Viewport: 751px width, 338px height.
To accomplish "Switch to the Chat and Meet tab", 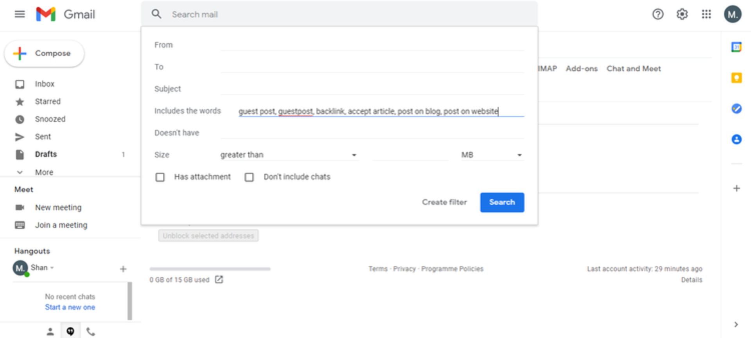I will pyautogui.click(x=633, y=69).
